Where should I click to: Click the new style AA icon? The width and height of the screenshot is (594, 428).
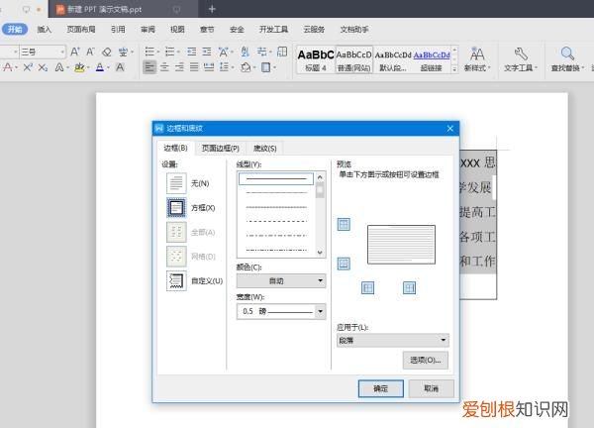click(x=477, y=53)
